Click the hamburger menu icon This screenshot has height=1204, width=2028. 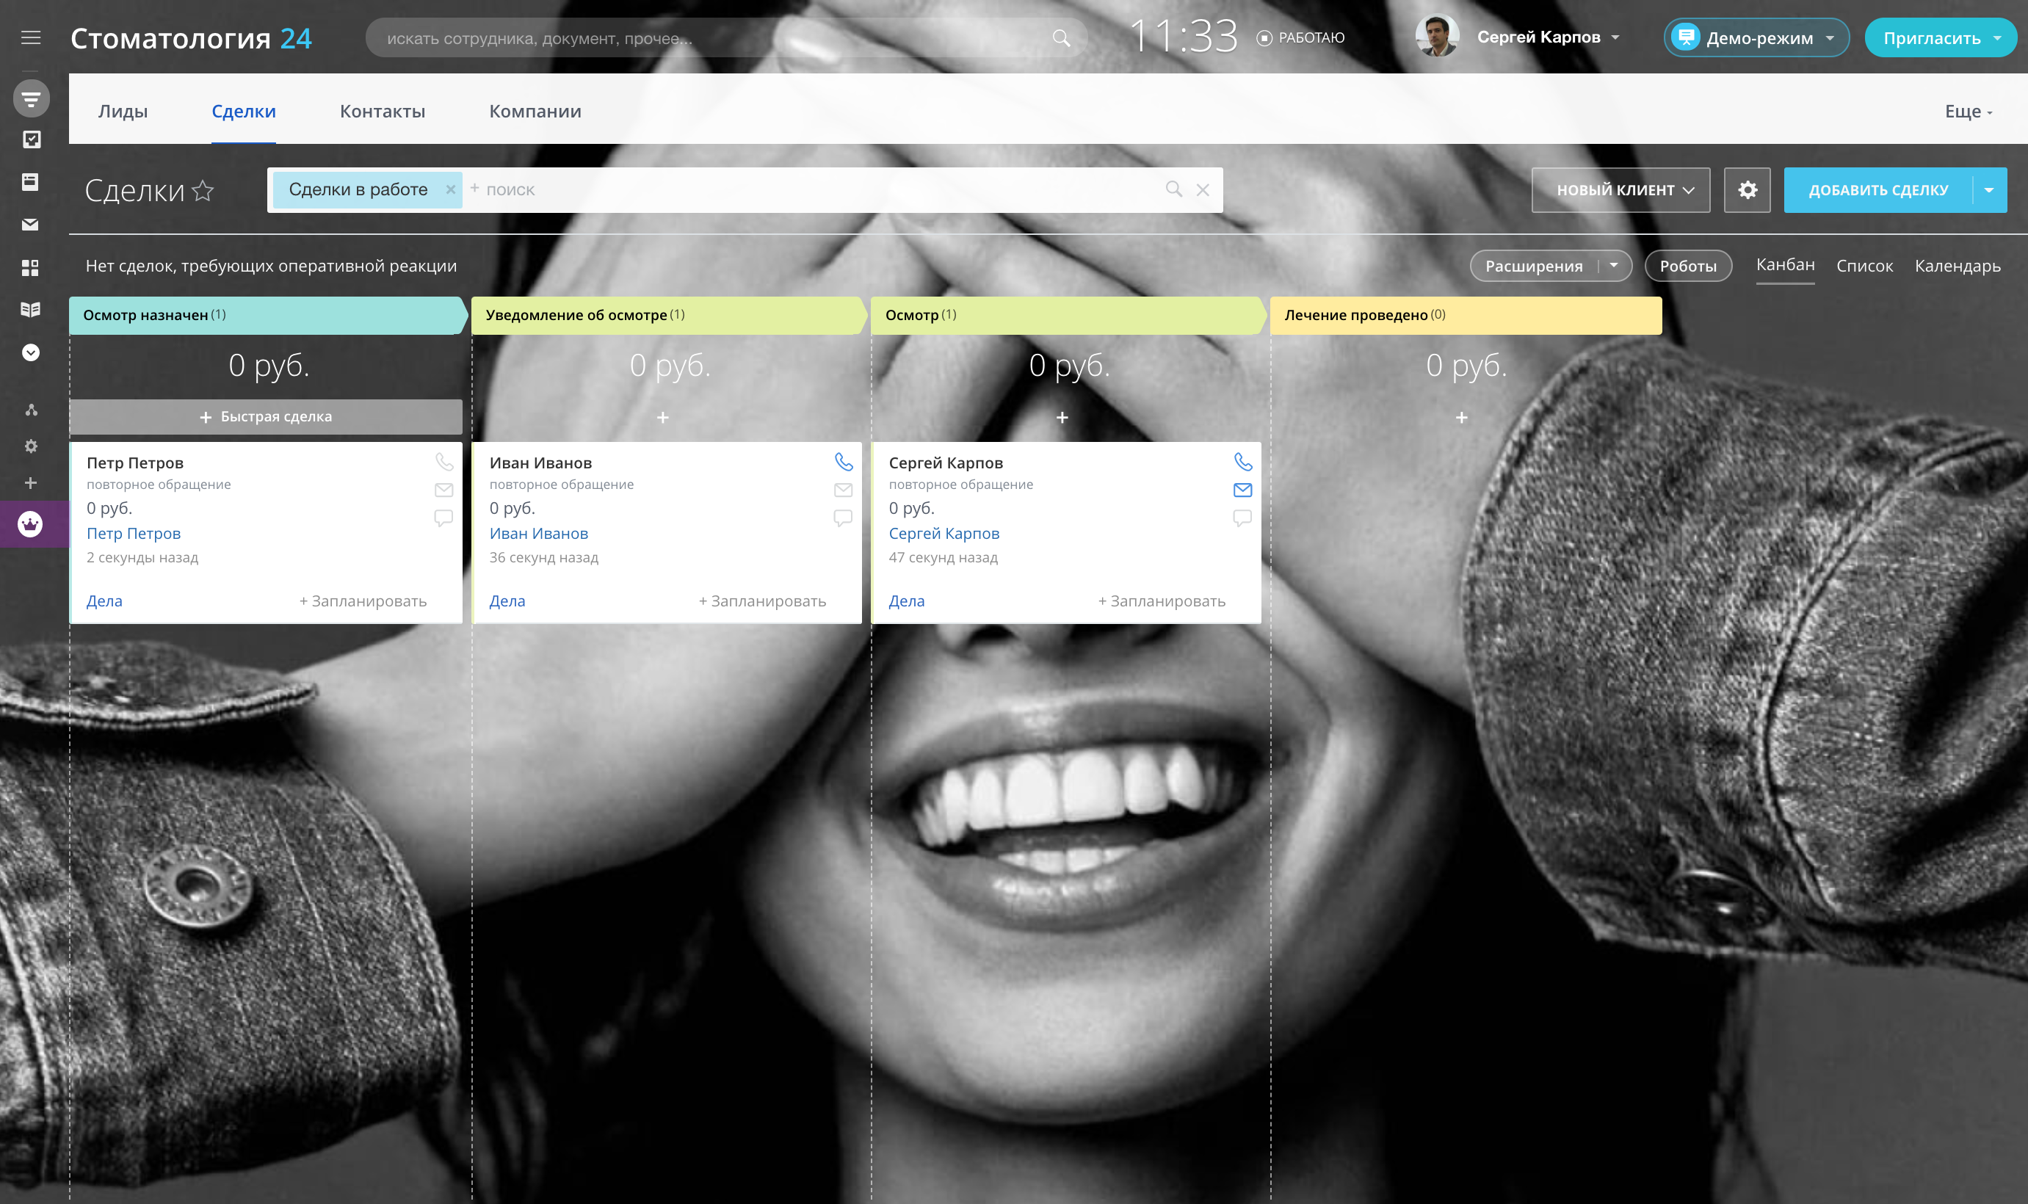31,37
